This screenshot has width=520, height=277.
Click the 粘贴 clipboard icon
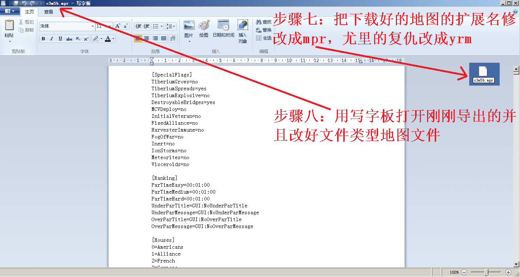click(9, 25)
